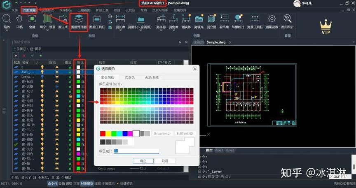The image size is (356, 188).
Task: Click the gold VIP crown icon
Action: pos(326,27)
